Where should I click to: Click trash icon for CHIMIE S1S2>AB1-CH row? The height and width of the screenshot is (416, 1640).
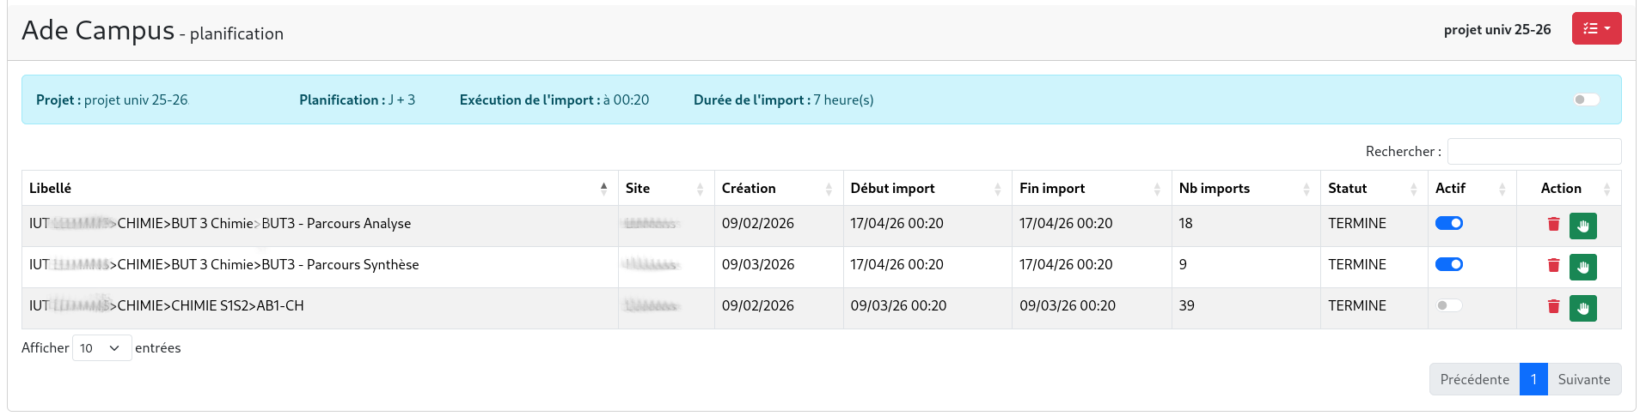(1553, 306)
